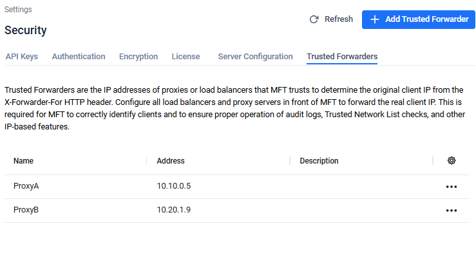The image size is (476, 264).
Task: Open the three-dots menu for ProxyB
Action: click(452, 211)
